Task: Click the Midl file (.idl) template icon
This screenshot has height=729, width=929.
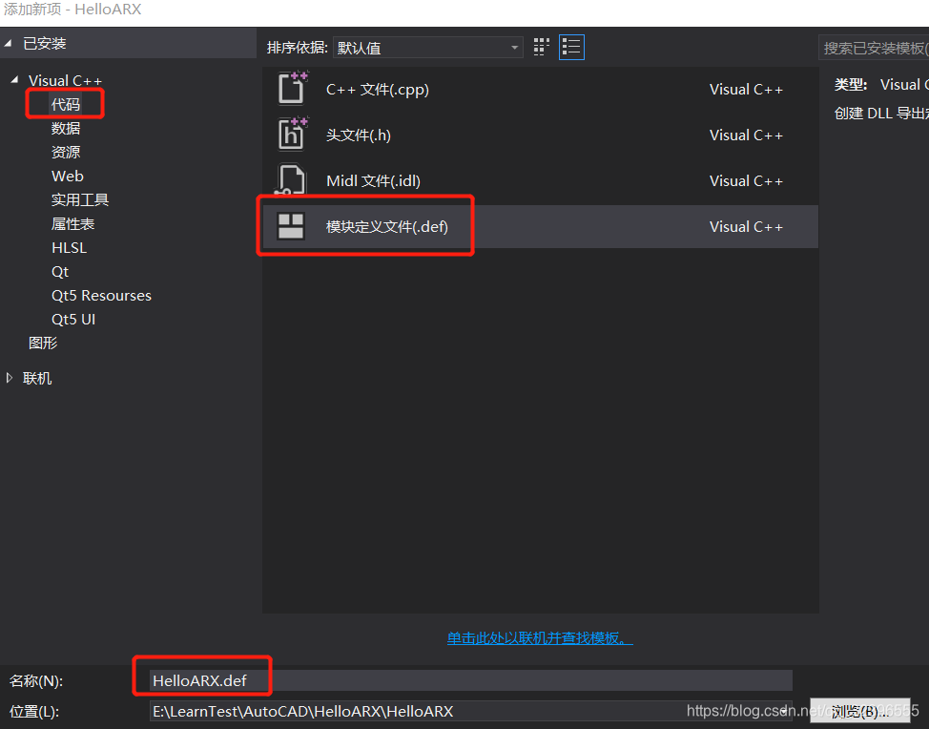Action: pos(292,180)
